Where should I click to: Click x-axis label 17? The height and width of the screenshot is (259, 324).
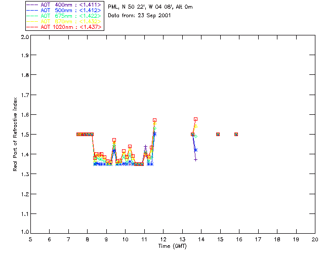pyautogui.click(x=258, y=239)
